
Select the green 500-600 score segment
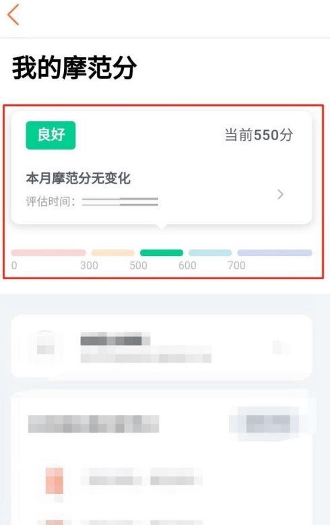pyautogui.click(x=162, y=253)
